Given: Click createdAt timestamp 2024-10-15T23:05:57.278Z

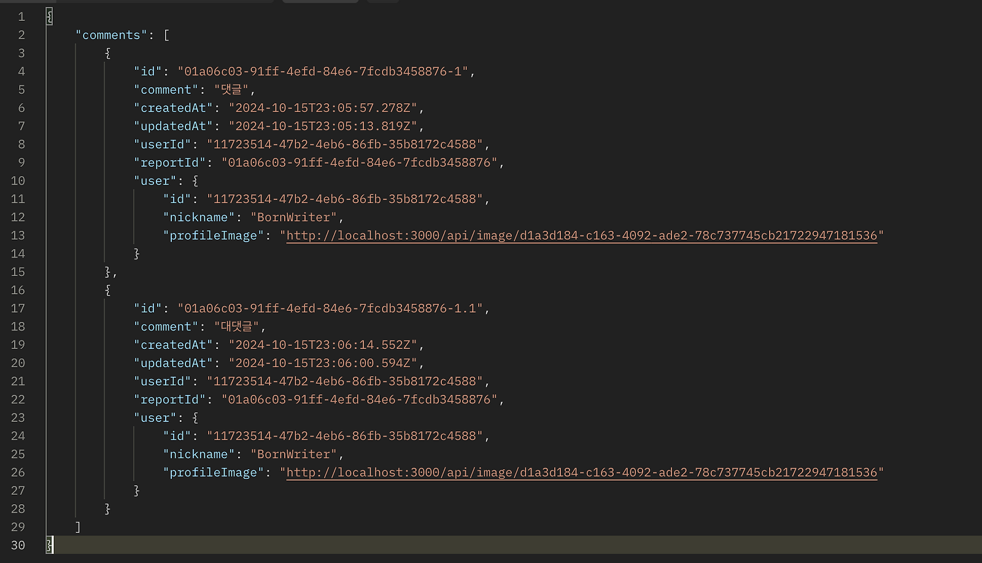Looking at the screenshot, I should click(322, 108).
